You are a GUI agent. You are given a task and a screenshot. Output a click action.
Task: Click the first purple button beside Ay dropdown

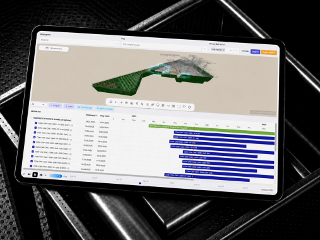click(x=55, y=105)
